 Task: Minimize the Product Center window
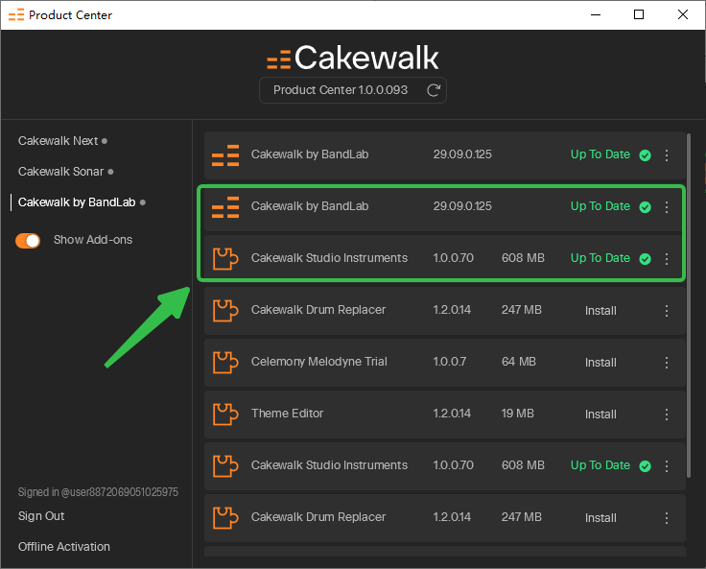596,14
